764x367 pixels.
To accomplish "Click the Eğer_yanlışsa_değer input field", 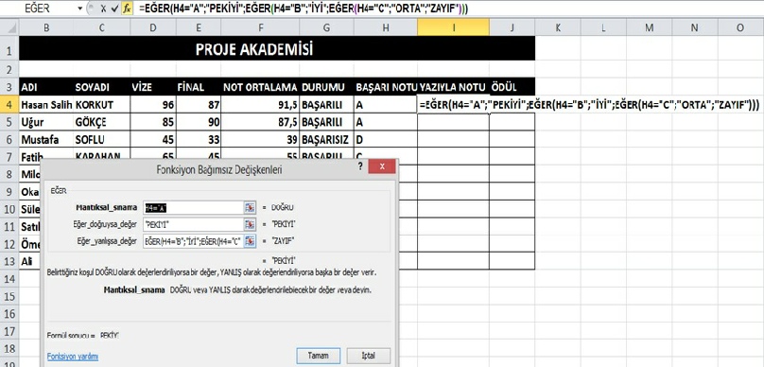I will [x=194, y=241].
